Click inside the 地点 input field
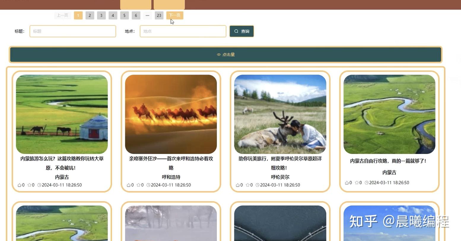Screen dimensions: 461x241 click(183, 31)
